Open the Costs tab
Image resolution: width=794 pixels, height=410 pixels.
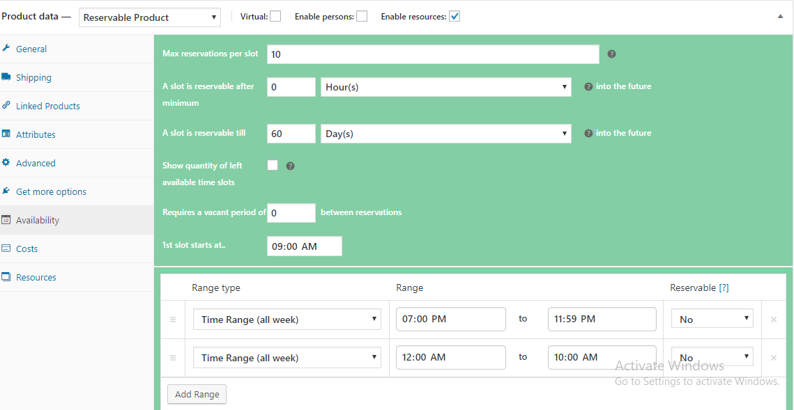(x=27, y=249)
